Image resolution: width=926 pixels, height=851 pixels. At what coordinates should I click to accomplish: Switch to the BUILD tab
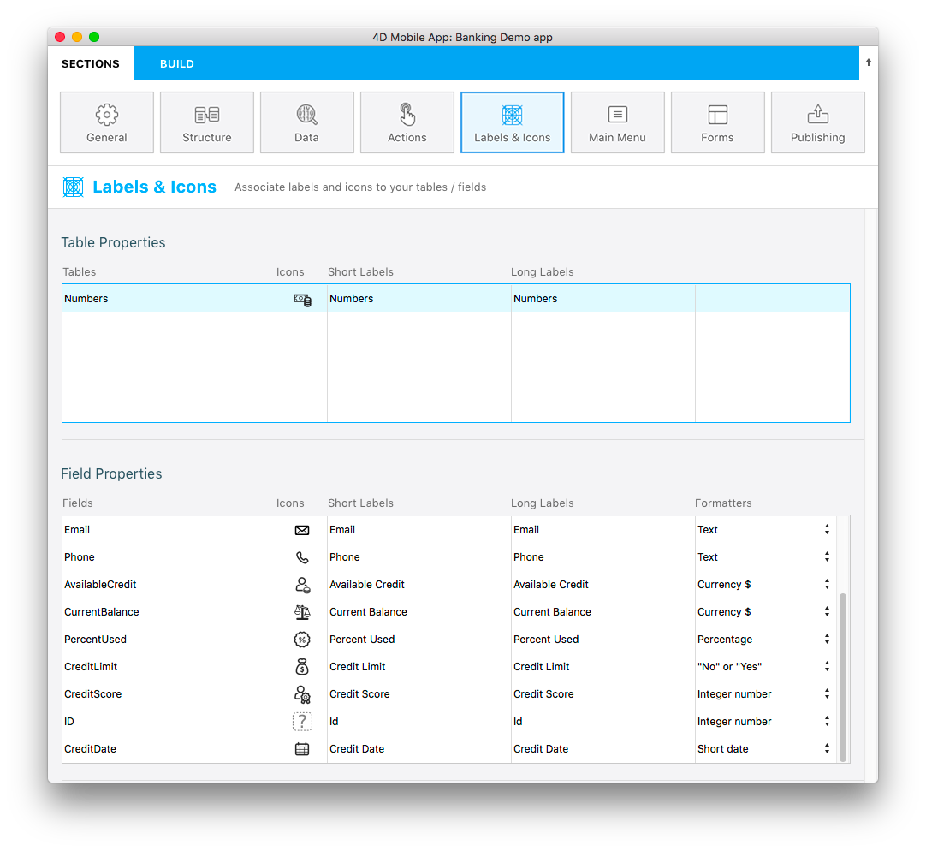(x=176, y=63)
